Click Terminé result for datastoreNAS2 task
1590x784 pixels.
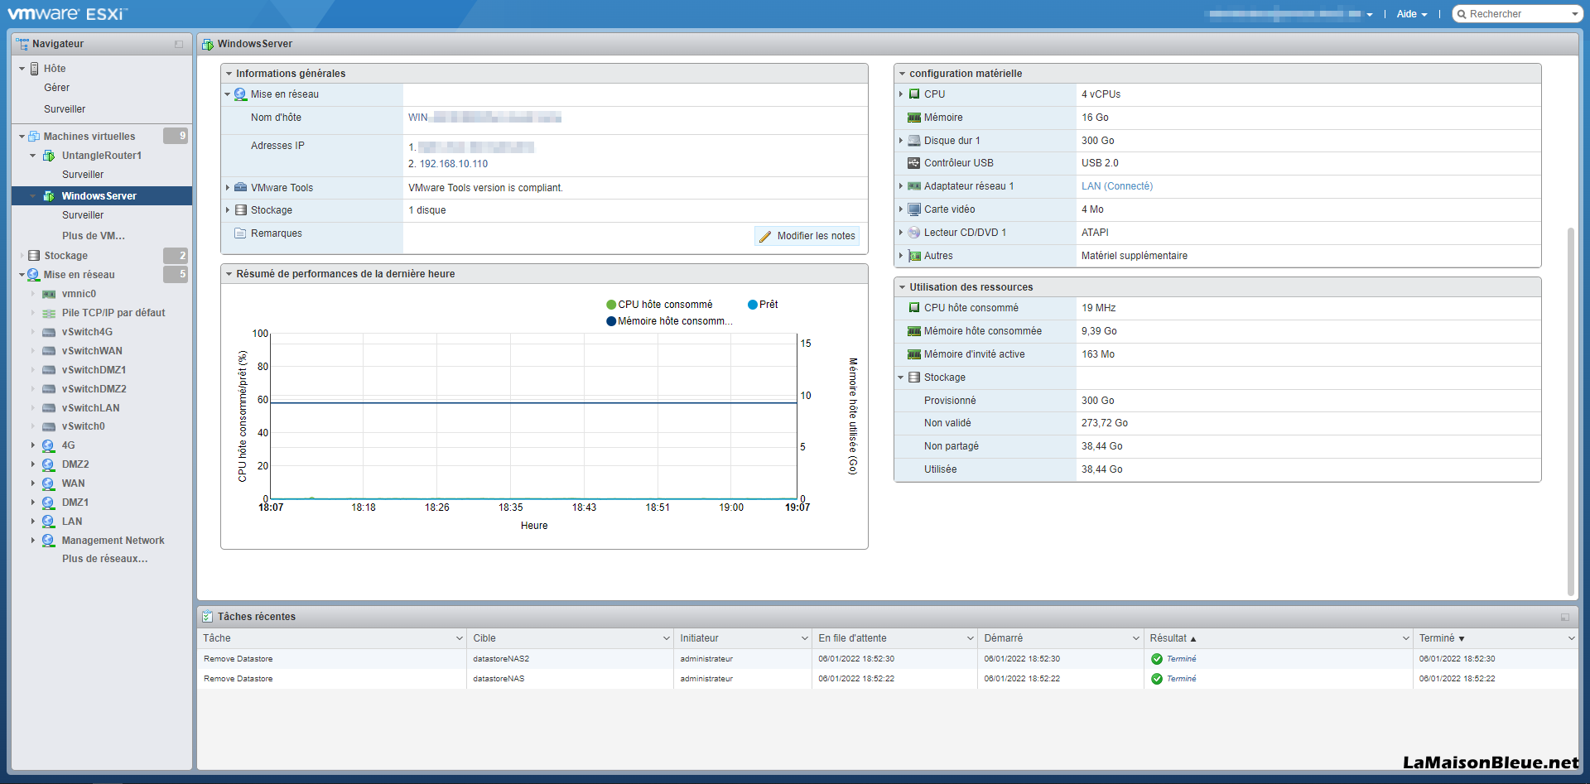coord(1181,659)
